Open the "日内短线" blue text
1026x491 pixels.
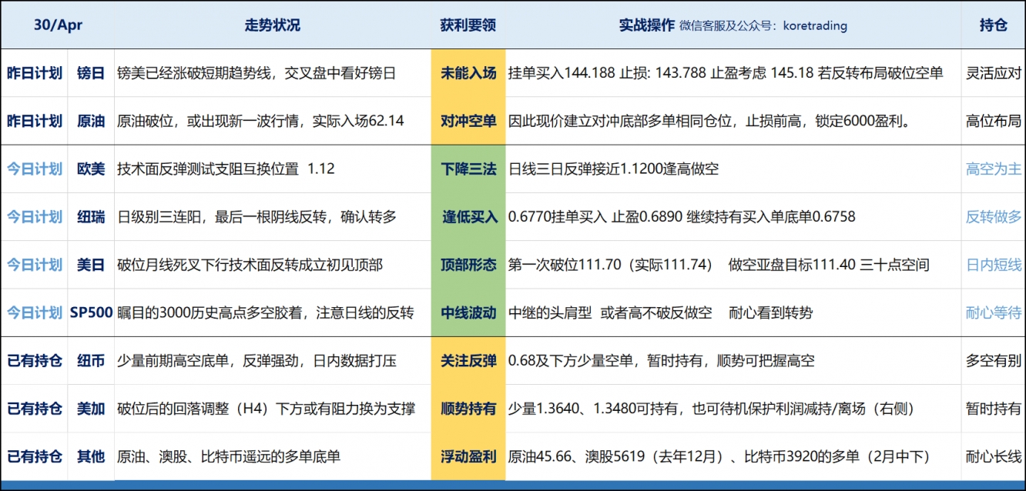coord(994,265)
